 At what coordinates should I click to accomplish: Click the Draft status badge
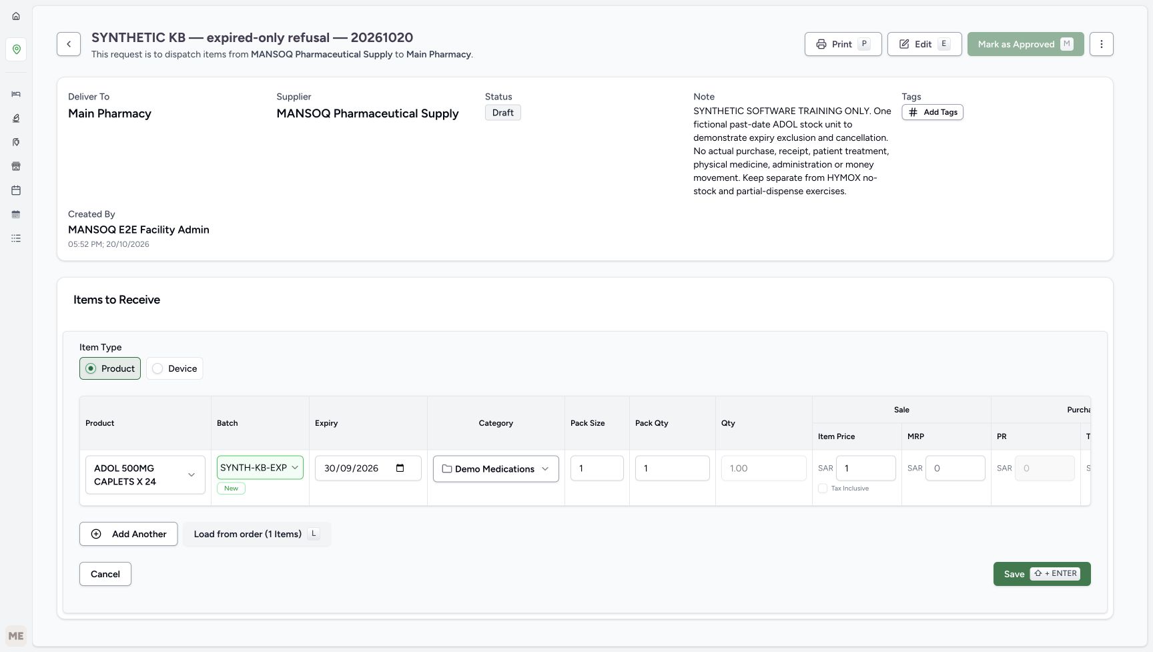(x=502, y=113)
